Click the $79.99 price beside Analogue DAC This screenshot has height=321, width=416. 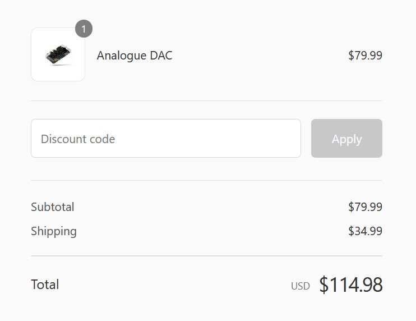365,56
